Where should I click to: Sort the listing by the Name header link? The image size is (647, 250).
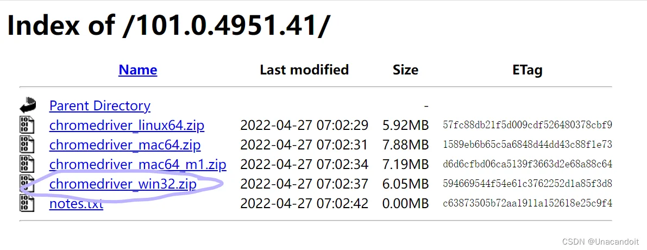tap(138, 70)
